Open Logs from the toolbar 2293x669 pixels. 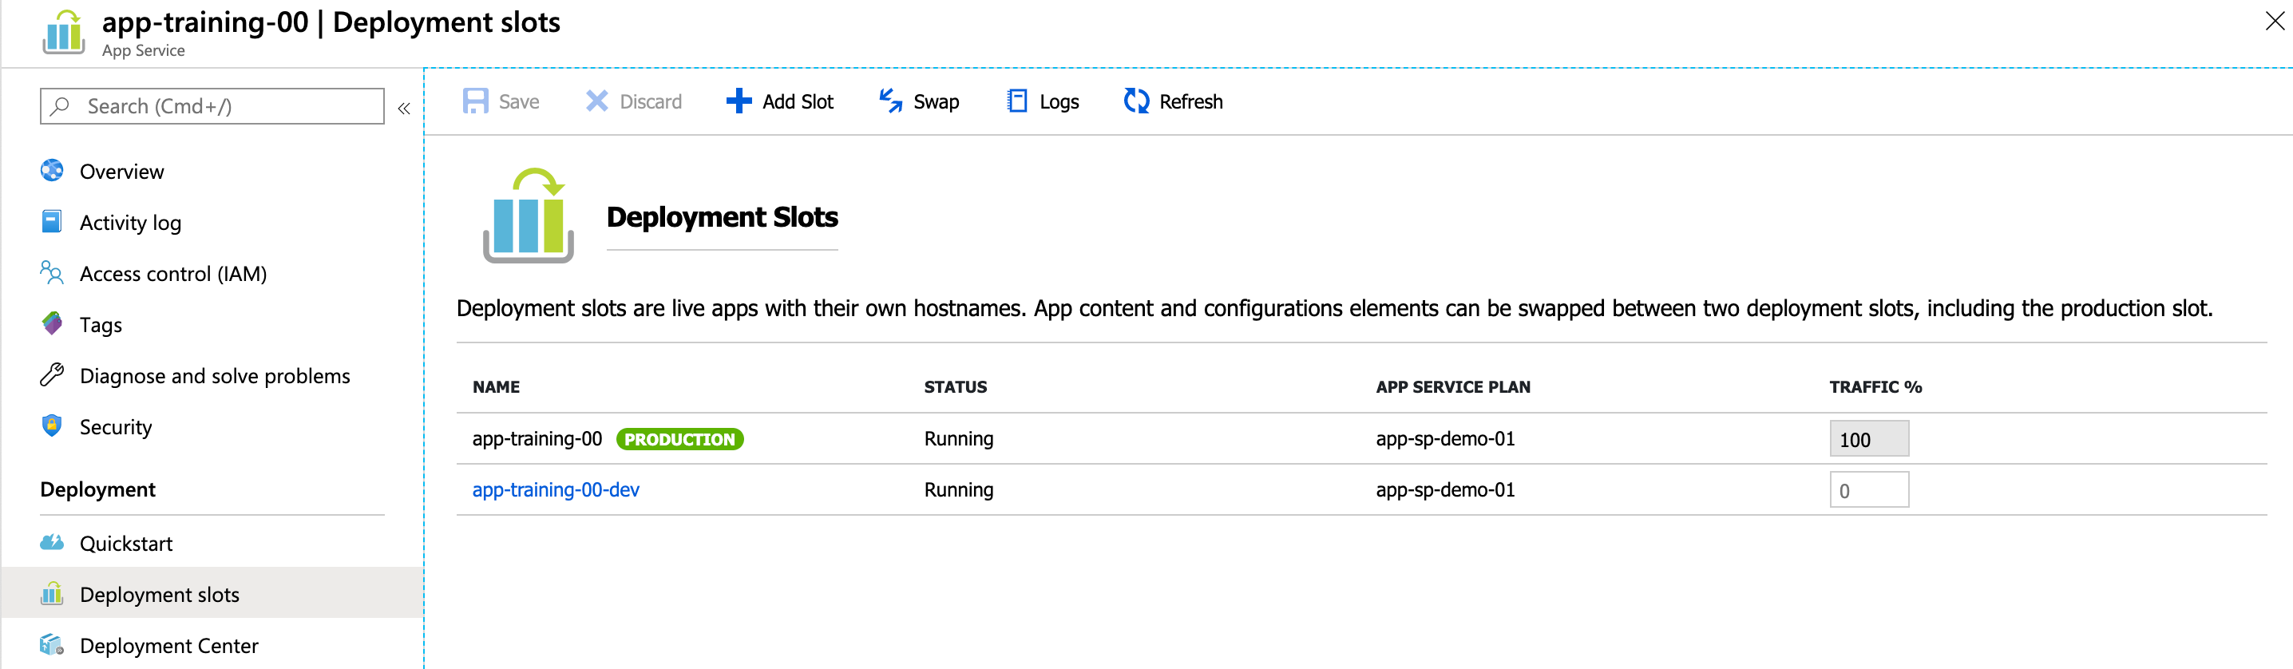tap(1043, 101)
